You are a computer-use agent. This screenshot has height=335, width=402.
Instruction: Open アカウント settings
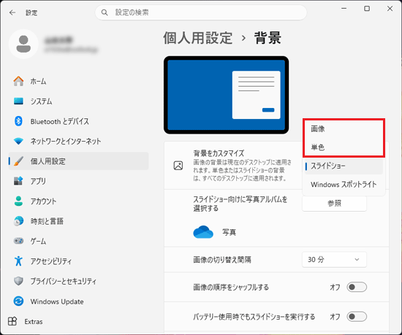(x=78, y=201)
